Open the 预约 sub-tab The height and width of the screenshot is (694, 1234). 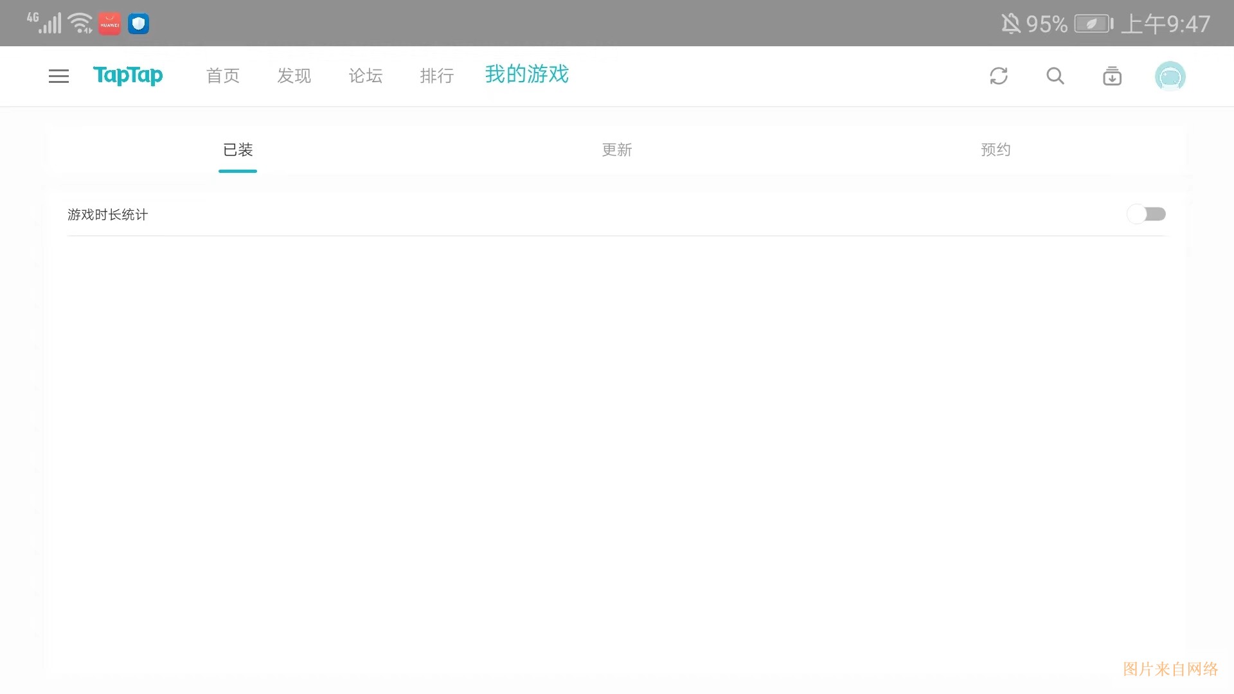996,150
